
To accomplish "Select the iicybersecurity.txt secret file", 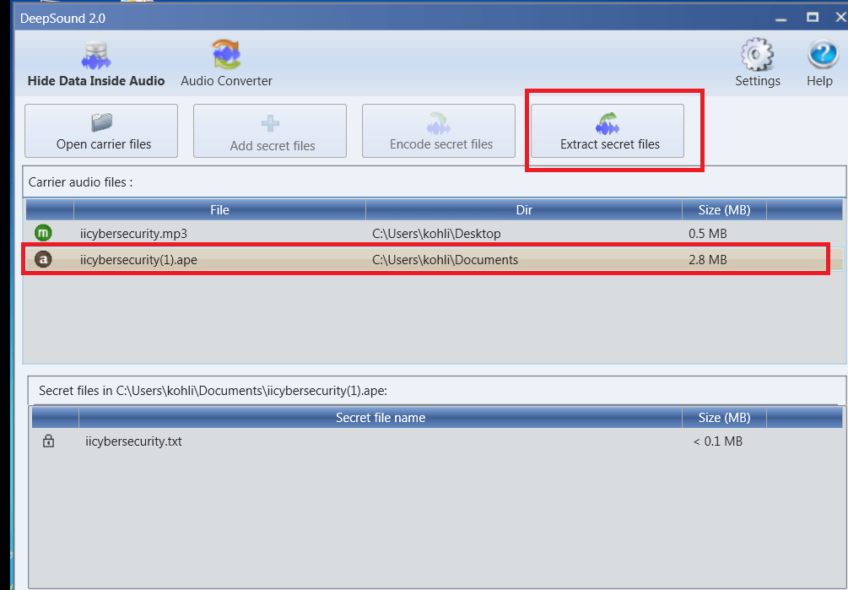I will 437,441.
